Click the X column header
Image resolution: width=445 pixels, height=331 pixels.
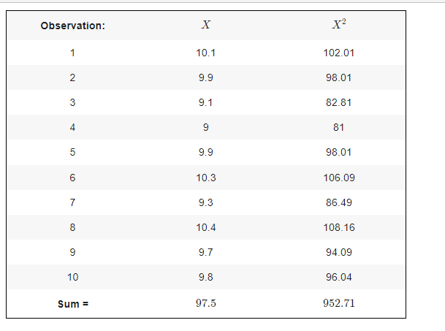(205, 26)
